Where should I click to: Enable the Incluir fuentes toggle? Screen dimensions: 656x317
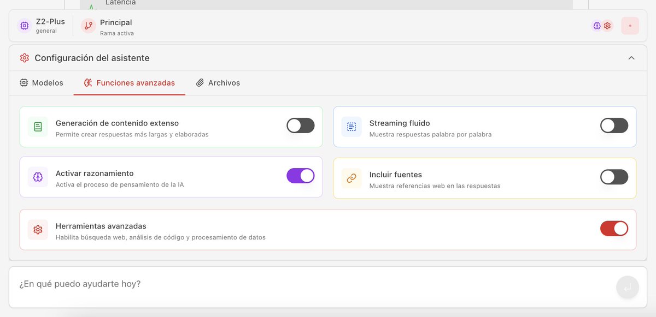[614, 177]
